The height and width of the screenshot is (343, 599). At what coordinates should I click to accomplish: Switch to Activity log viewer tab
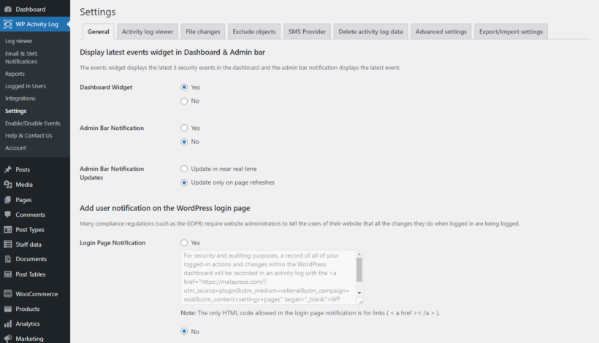coord(148,31)
